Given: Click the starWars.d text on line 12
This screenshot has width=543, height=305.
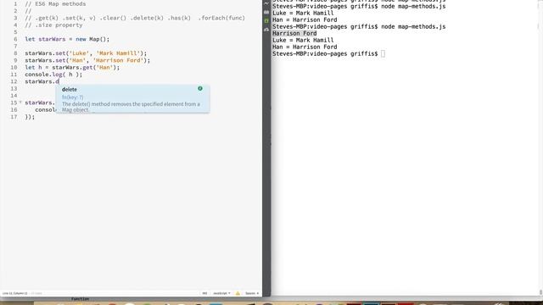Looking at the screenshot, I should coord(42,81).
